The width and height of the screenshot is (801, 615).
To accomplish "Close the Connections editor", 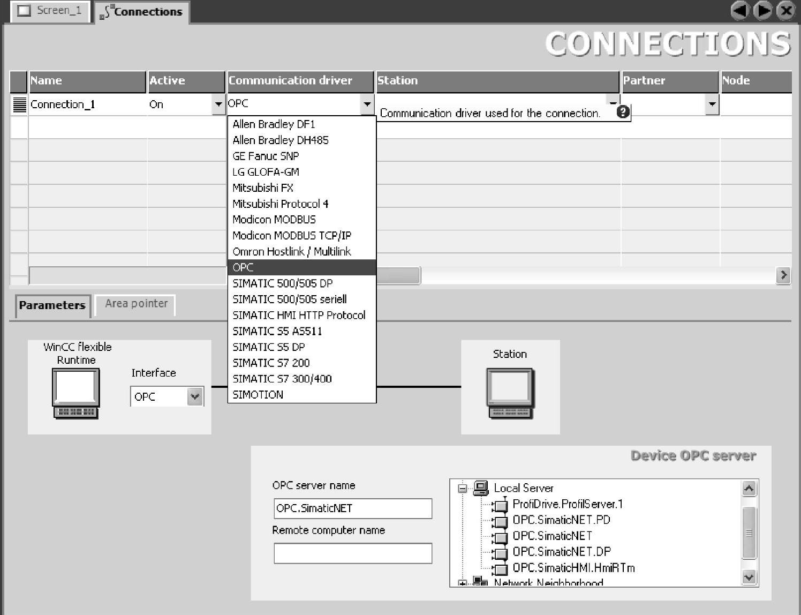I will coord(785,10).
